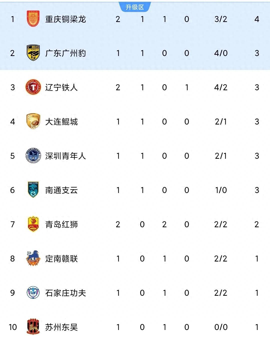Select the 升级区 promotion zone label
Image resolution: width=270 pixels, height=342 pixels.
tap(135, 7)
